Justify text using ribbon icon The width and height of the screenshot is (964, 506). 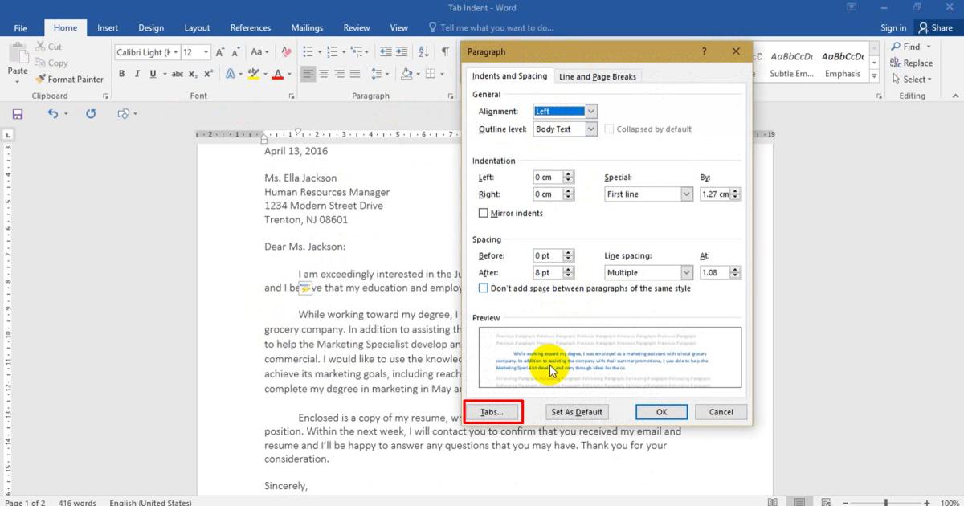[x=354, y=74]
